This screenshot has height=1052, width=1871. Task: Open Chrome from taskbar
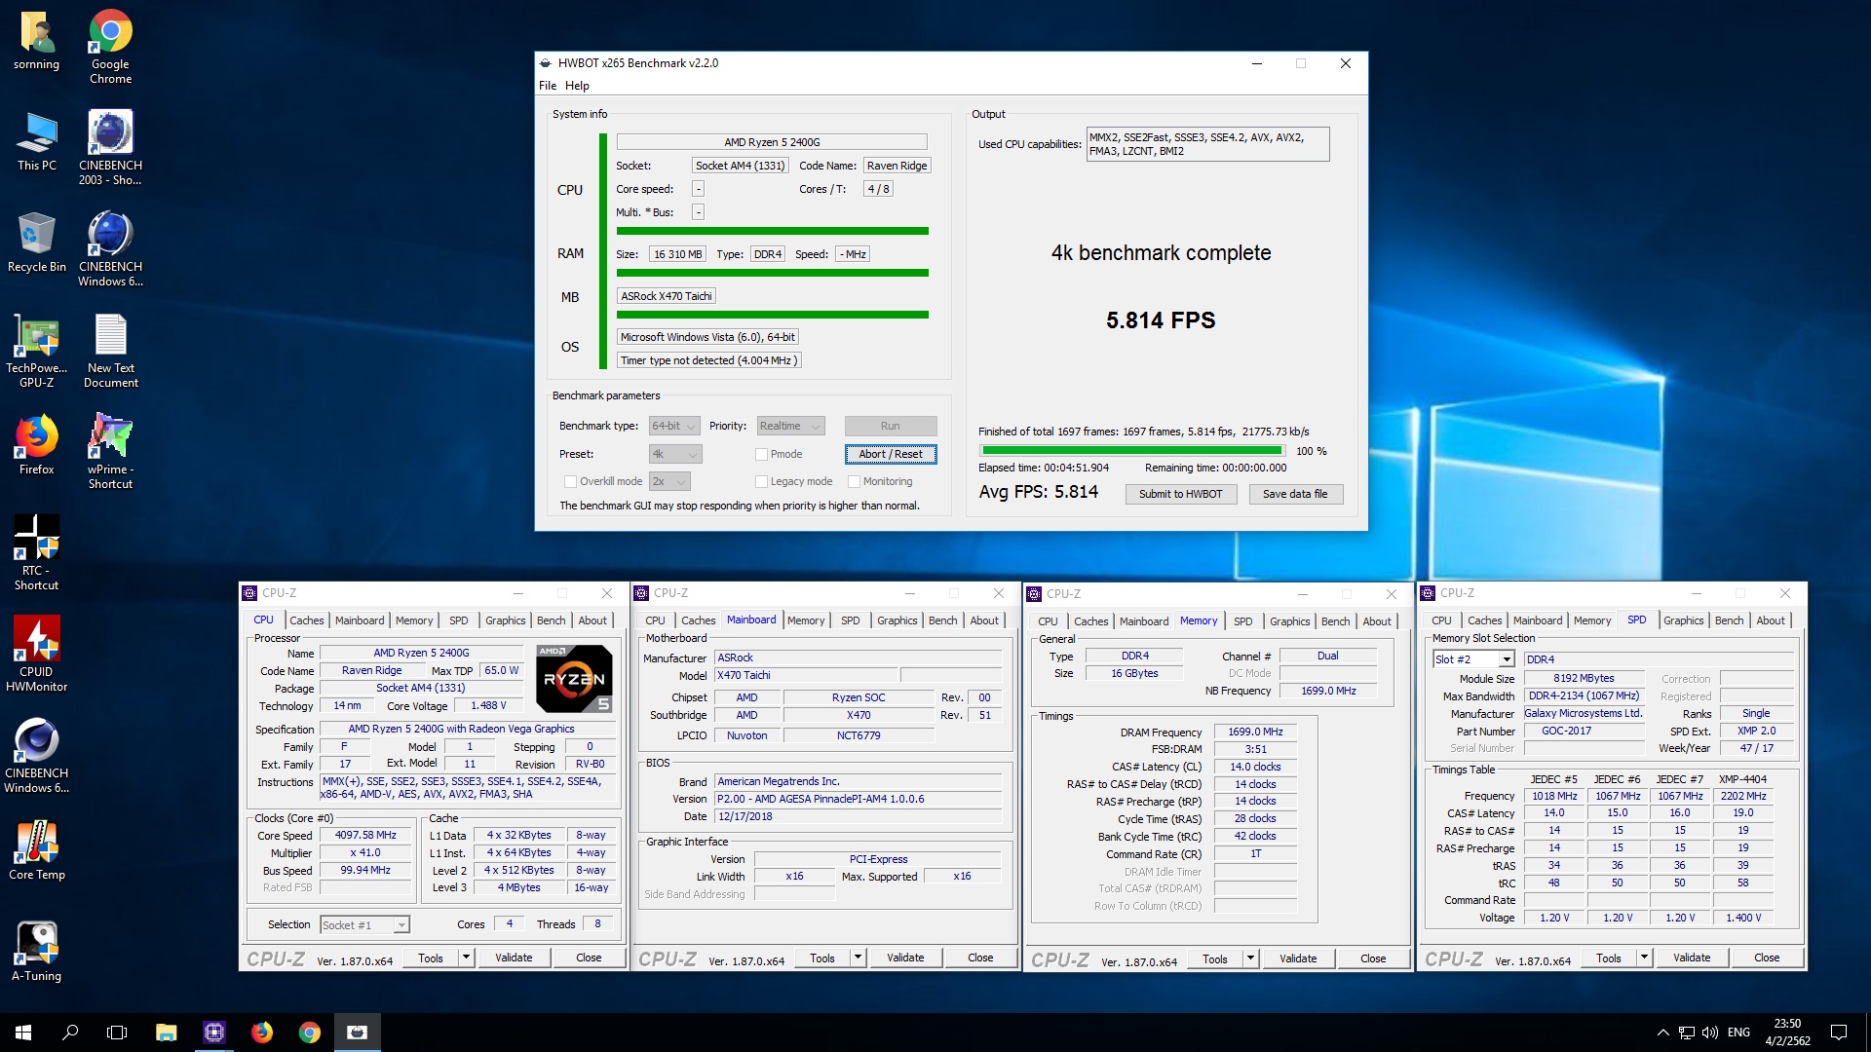(310, 1033)
